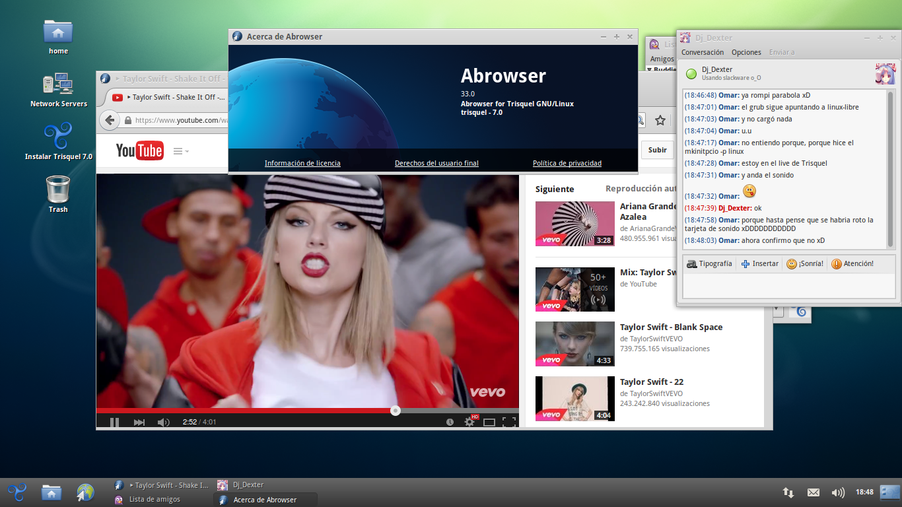Mute the video player's volume
Image resolution: width=902 pixels, height=507 pixels.
pyautogui.click(x=163, y=422)
